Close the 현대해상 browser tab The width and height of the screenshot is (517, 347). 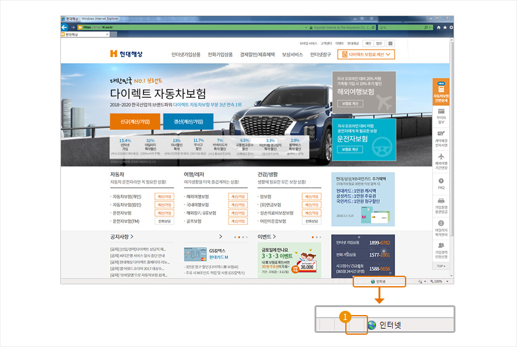(x=107, y=34)
